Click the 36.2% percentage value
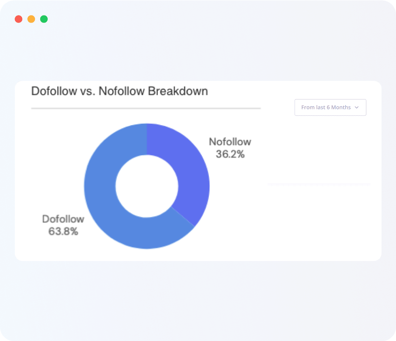The image size is (396, 341). 230,154
